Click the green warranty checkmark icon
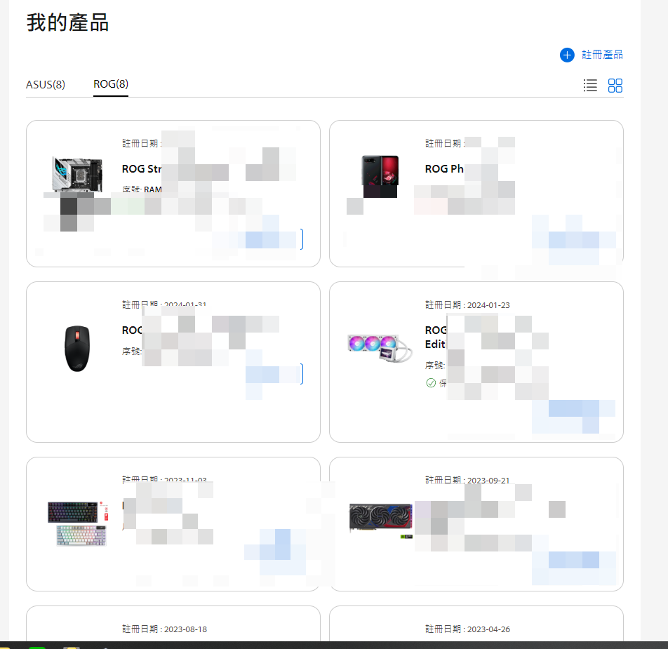 (431, 383)
